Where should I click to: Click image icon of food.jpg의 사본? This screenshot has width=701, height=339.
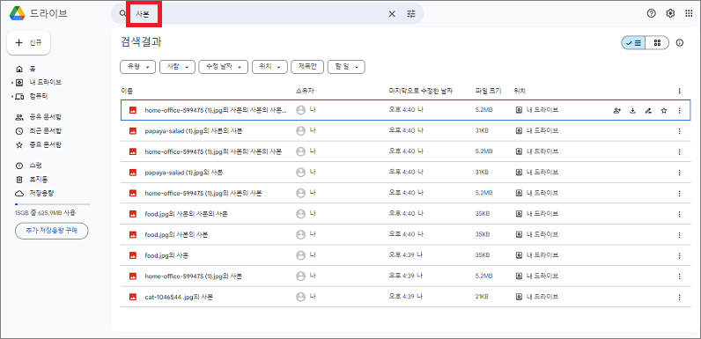coord(133,255)
